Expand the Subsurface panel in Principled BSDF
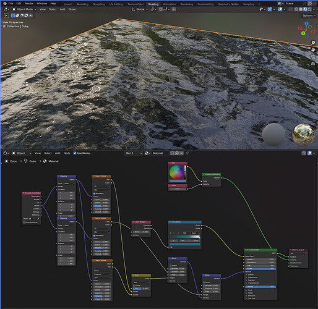 click(252, 277)
